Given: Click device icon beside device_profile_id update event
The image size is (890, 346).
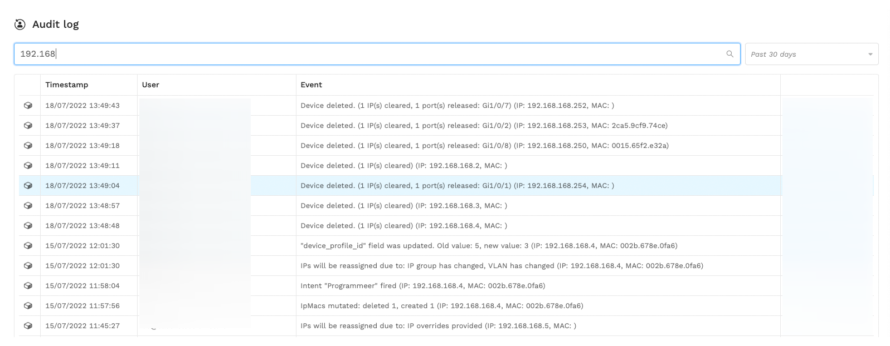Looking at the screenshot, I should pos(28,246).
